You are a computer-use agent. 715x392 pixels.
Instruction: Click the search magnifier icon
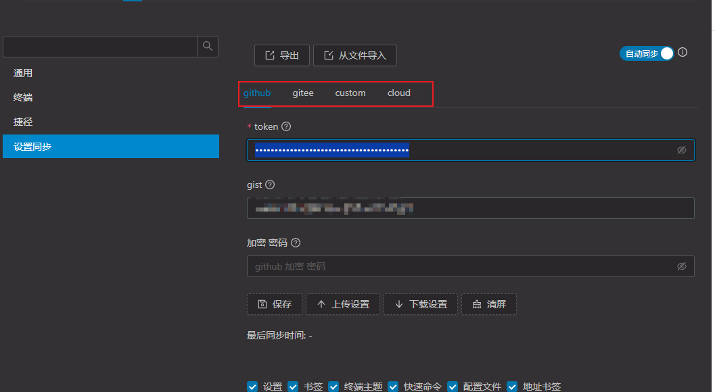point(208,46)
